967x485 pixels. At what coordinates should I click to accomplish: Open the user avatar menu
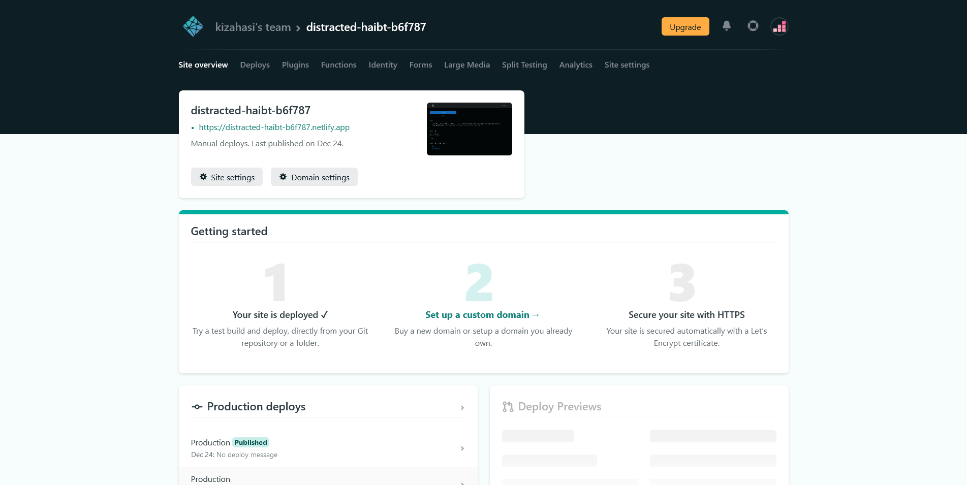pyautogui.click(x=779, y=26)
